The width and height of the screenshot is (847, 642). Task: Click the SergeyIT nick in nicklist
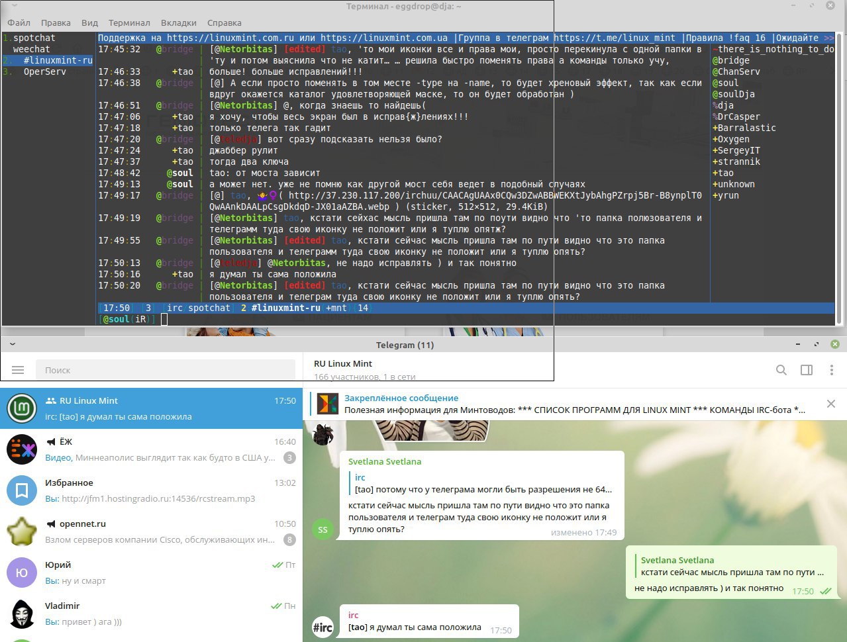coord(739,150)
